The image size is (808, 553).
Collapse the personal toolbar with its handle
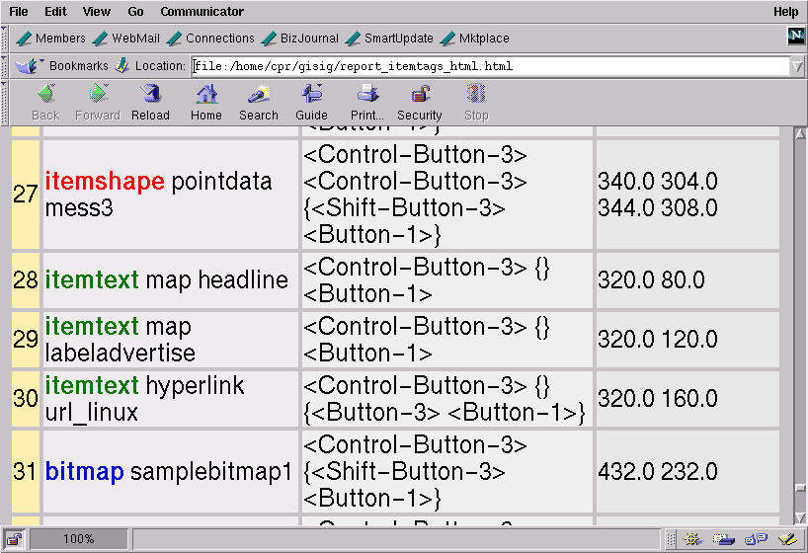coord(4,39)
